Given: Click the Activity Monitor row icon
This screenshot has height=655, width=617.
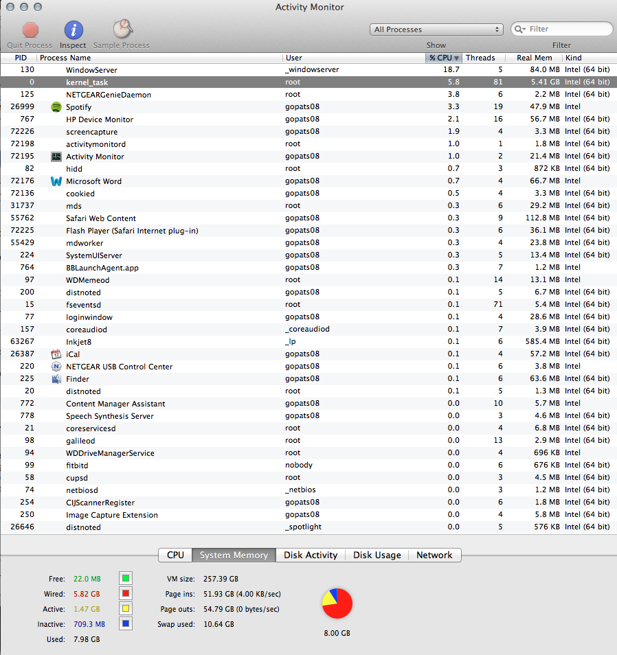Looking at the screenshot, I should point(56,157).
